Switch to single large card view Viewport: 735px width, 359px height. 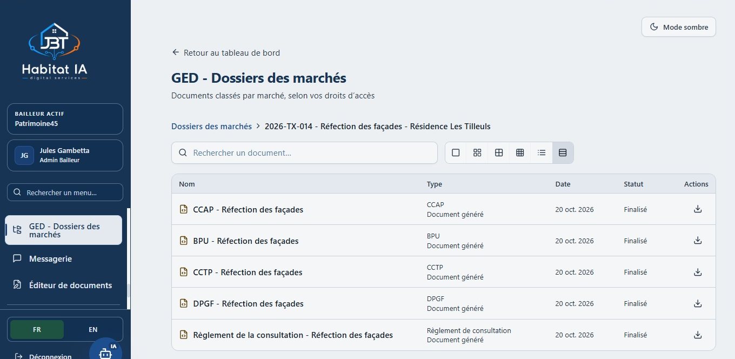pos(456,153)
